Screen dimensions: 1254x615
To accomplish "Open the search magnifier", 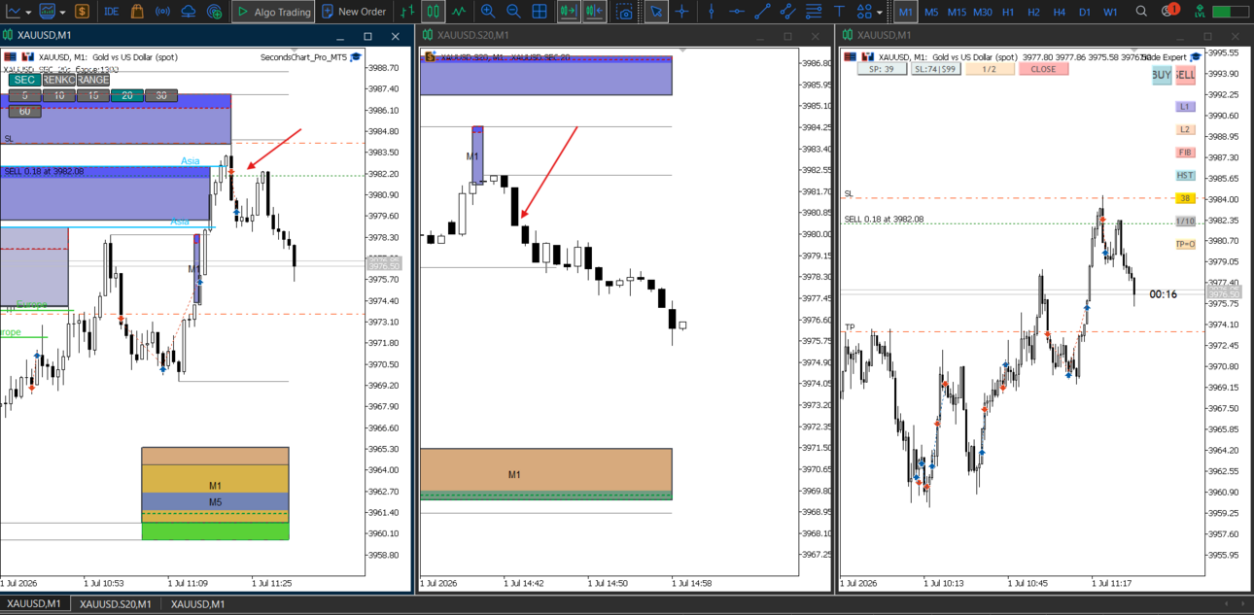I will click(1142, 12).
